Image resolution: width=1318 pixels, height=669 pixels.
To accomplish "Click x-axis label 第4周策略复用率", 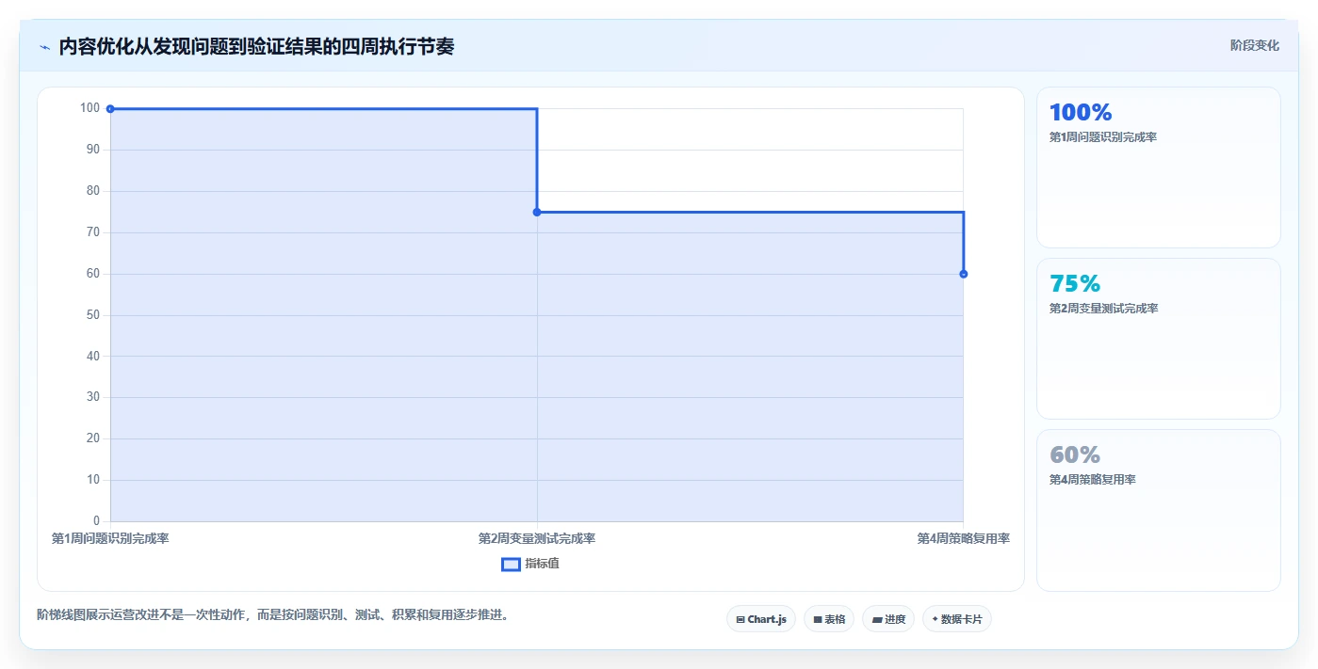I will (964, 538).
